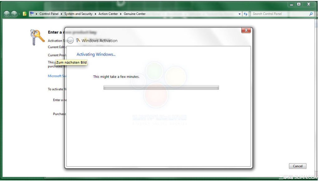The image size is (319, 181).
Task: Select Genuine Center in the breadcrumb path
Action: coord(134,14)
